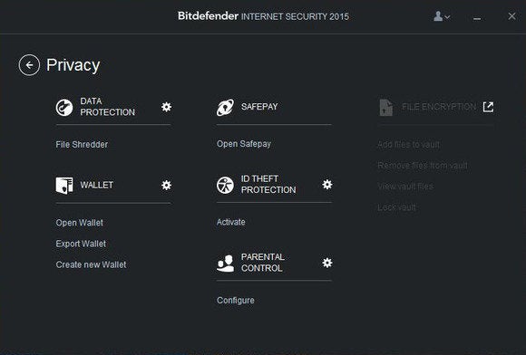Click the Wallet module icon

coord(64,186)
